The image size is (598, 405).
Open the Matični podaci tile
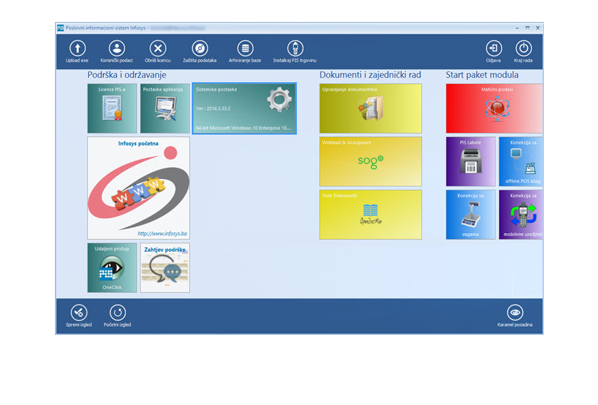coord(494,109)
